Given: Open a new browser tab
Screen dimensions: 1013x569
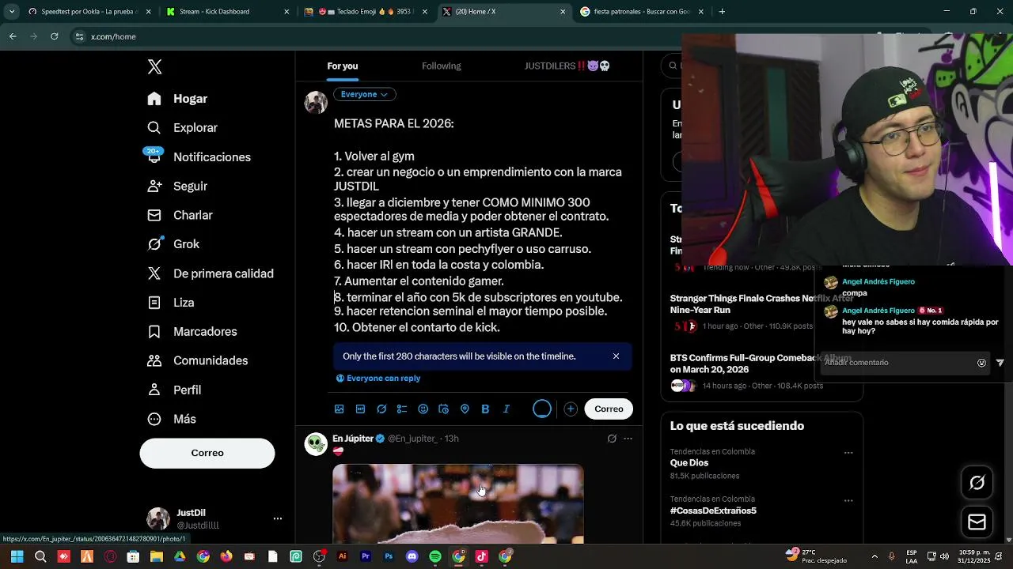Looking at the screenshot, I should click(x=722, y=12).
